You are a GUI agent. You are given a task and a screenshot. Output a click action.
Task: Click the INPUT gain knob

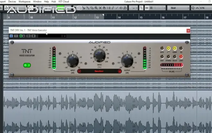(73, 61)
